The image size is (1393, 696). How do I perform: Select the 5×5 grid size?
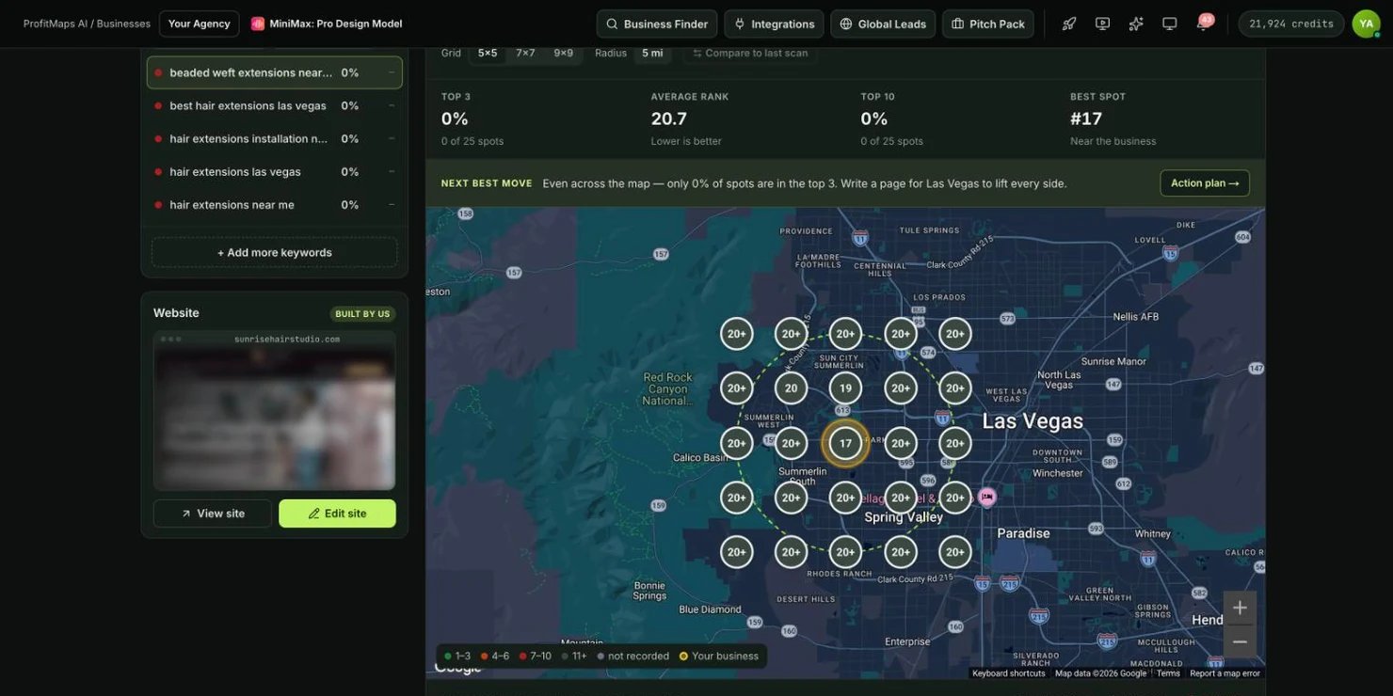[x=488, y=53]
